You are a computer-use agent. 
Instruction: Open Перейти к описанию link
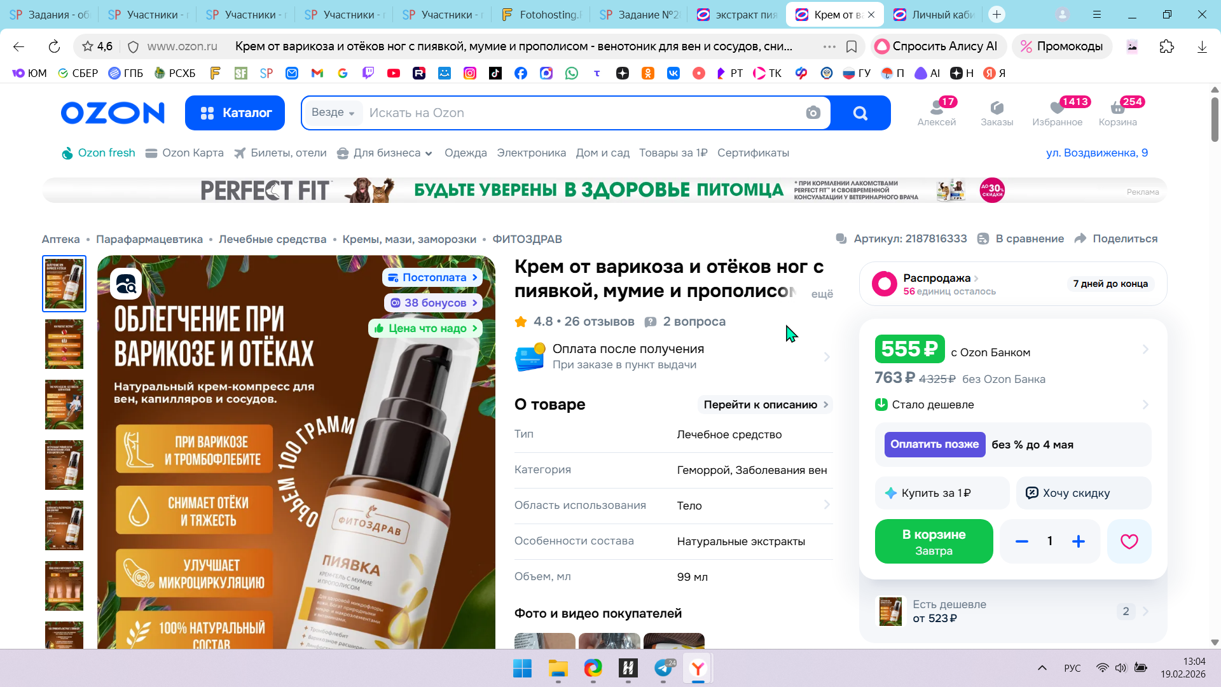click(x=765, y=405)
